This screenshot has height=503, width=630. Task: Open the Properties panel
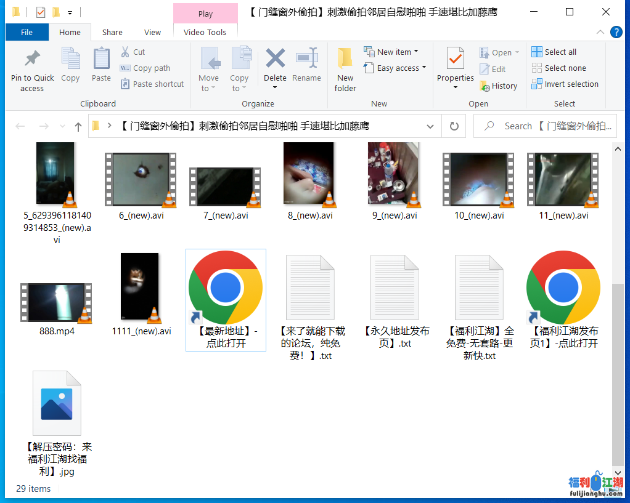pyautogui.click(x=455, y=68)
